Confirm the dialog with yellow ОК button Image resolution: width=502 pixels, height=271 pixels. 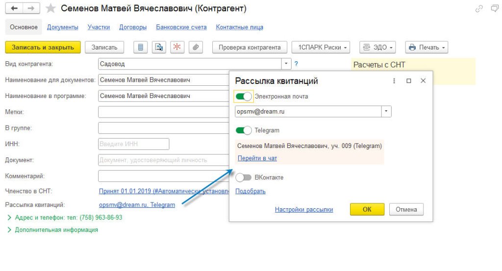(367, 209)
